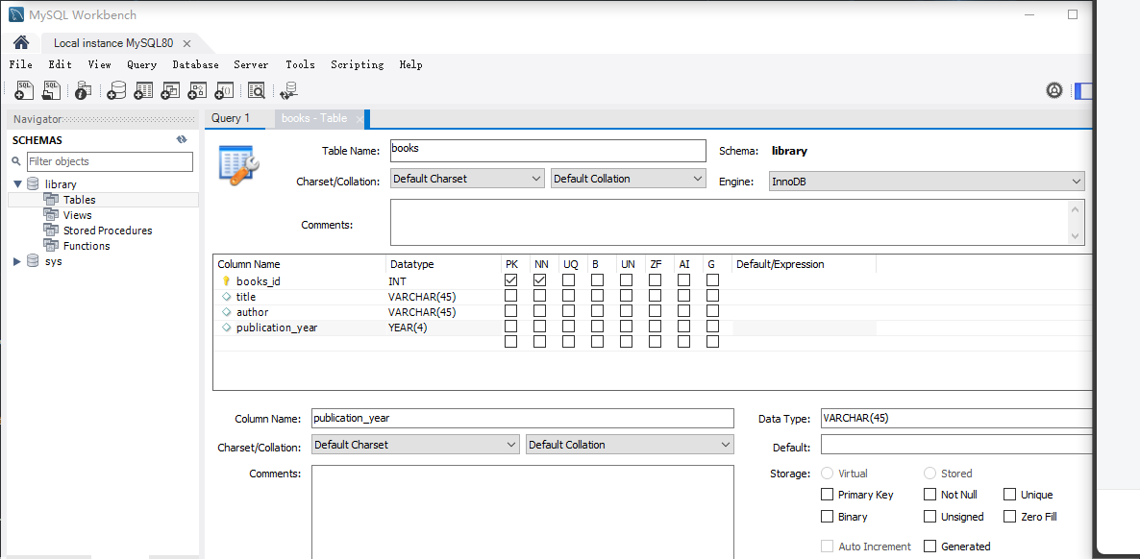The image size is (1140, 559).
Task: Click the down arrow of the table Comments scrollbar
Action: (1076, 236)
